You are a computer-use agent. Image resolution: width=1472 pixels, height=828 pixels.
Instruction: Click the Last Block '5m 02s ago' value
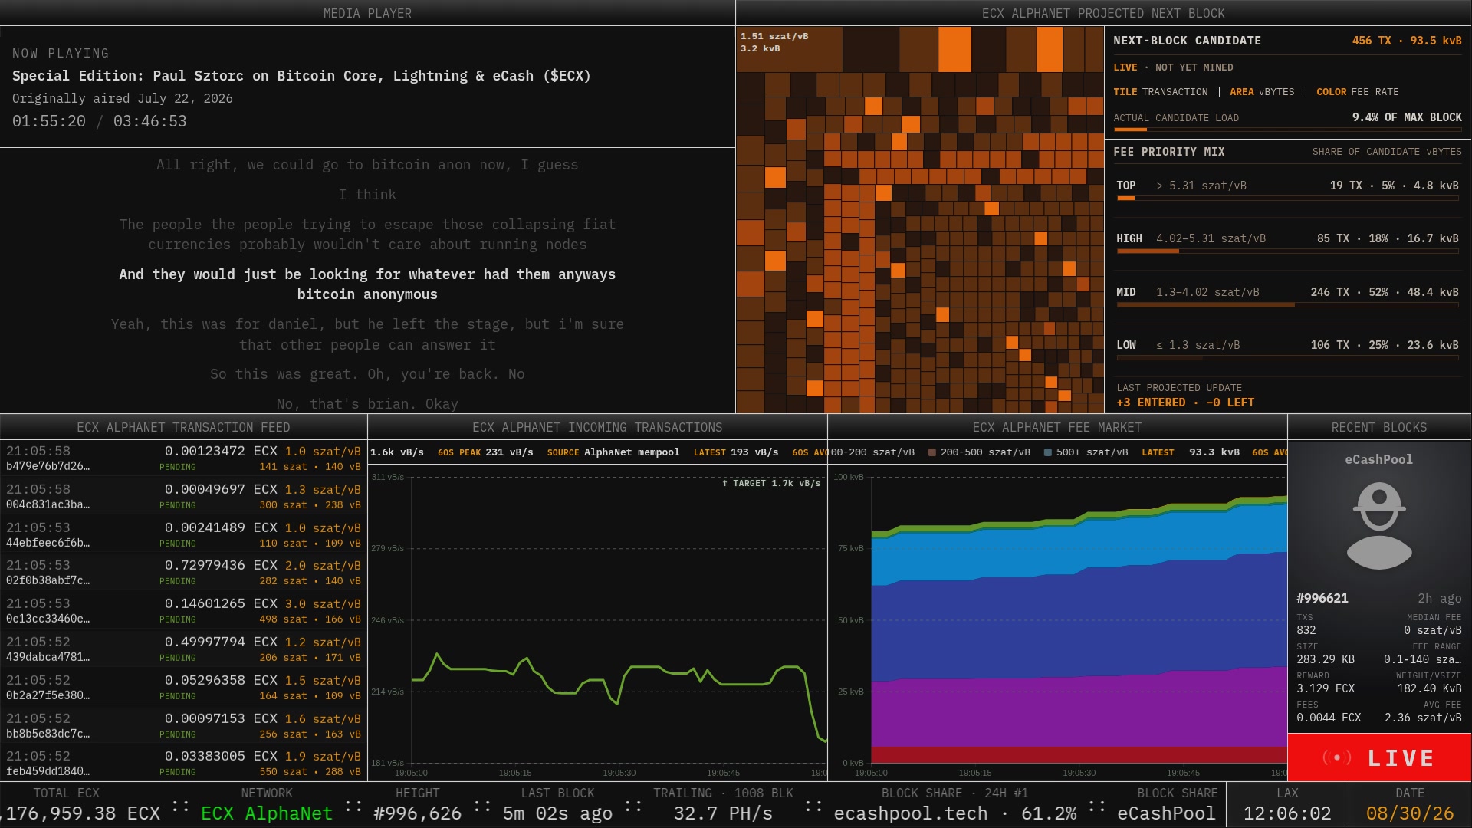point(557,813)
